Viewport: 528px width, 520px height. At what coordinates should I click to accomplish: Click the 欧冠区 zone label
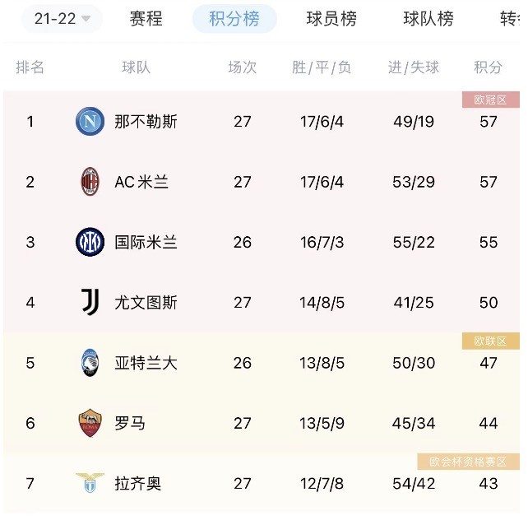click(x=491, y=100)
